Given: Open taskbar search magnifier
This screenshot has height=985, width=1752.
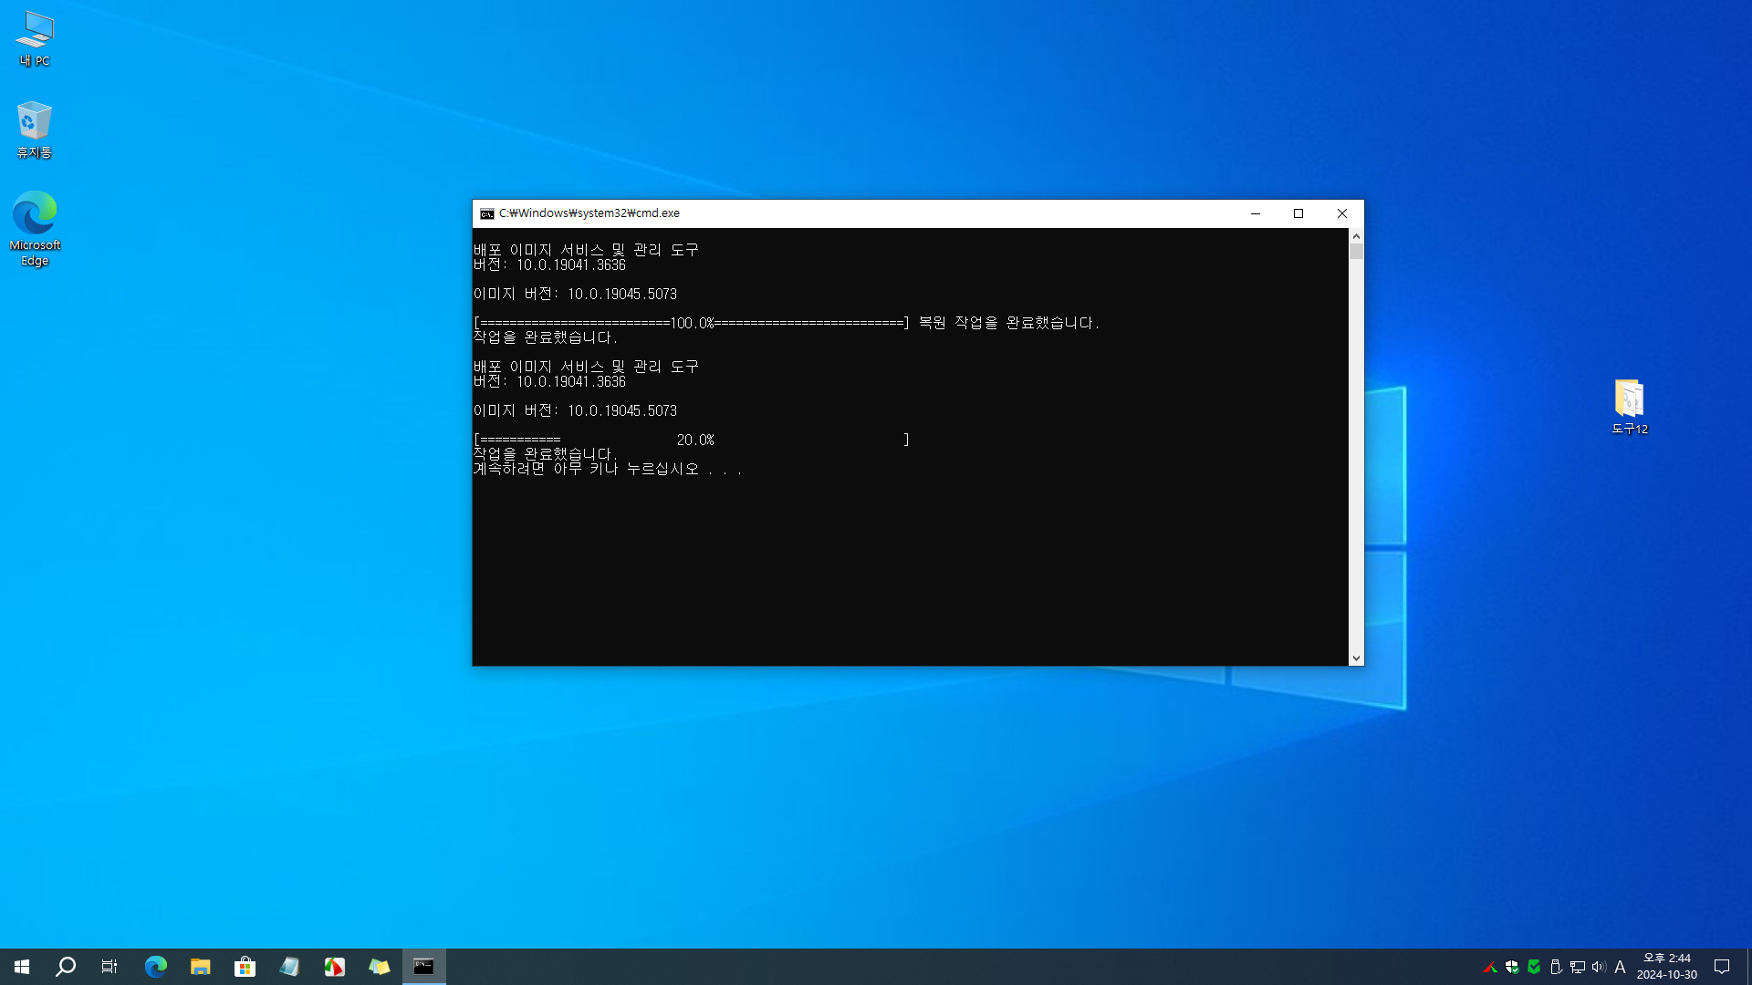Looking at the screenshot, I should pos(66,967).
